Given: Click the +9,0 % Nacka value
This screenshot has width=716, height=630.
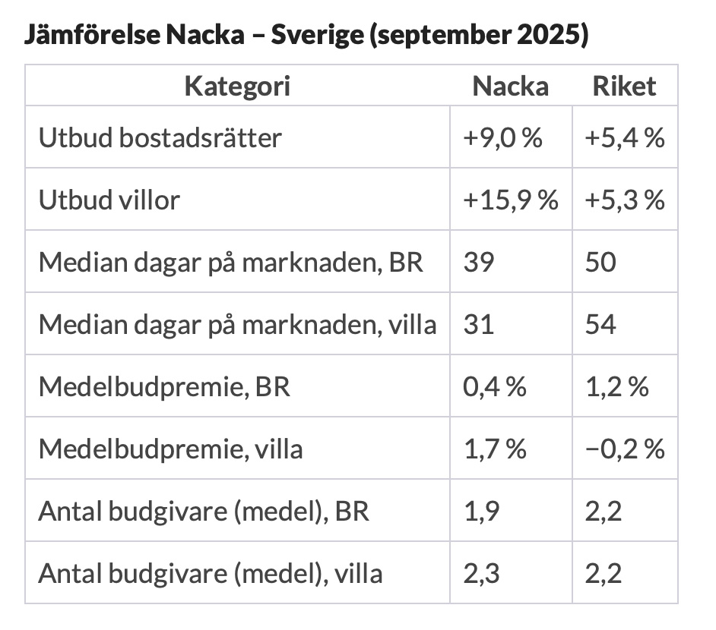Looking at the screenshot, I should [502, 138].
